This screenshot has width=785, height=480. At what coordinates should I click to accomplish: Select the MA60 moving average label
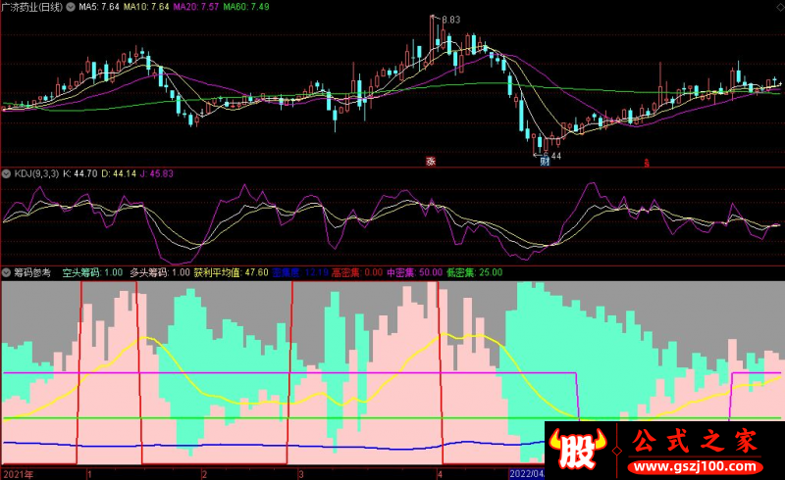coord(246,7)
